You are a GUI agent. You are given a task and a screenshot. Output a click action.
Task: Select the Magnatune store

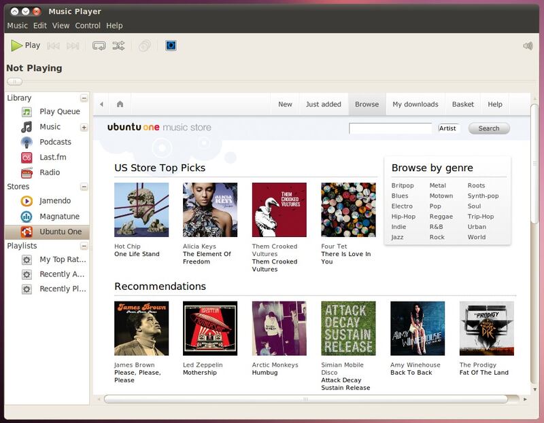(59, 217)
